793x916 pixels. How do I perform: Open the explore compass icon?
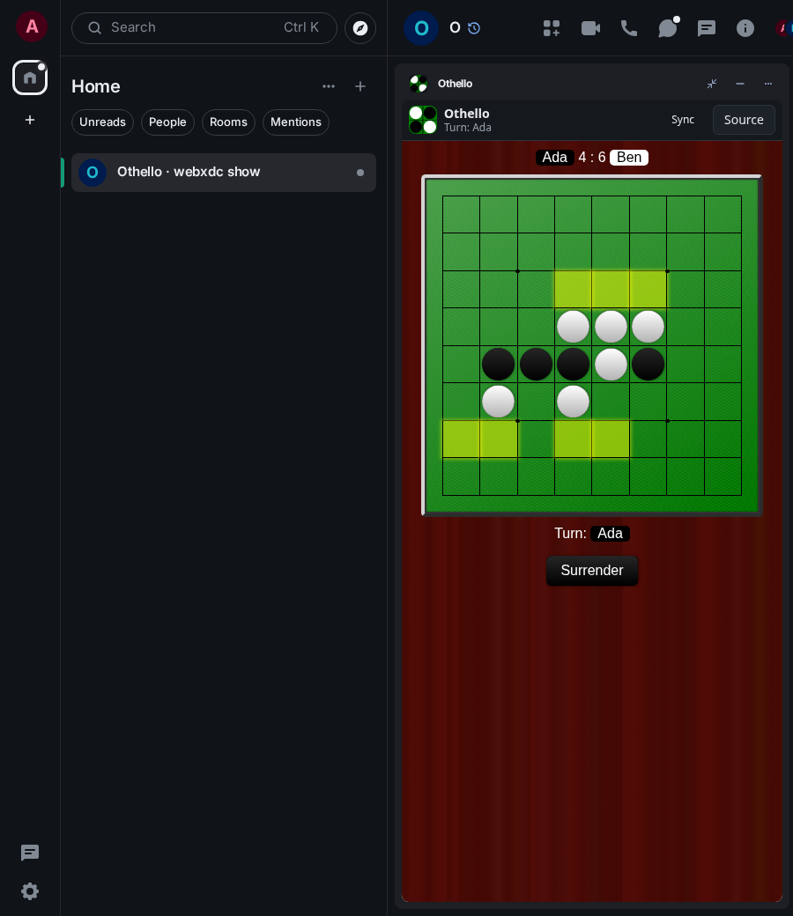tap(360, 28)
